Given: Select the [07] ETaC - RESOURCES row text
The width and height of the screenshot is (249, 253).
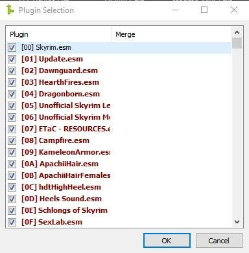Looking at the screenshot, I should (x=66, y=129).
